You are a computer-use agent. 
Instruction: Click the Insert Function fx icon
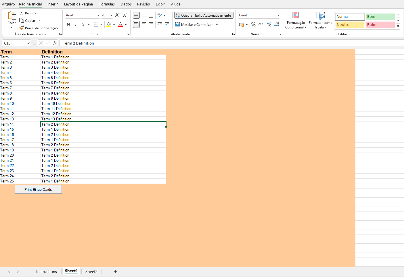tap(55, 43)
